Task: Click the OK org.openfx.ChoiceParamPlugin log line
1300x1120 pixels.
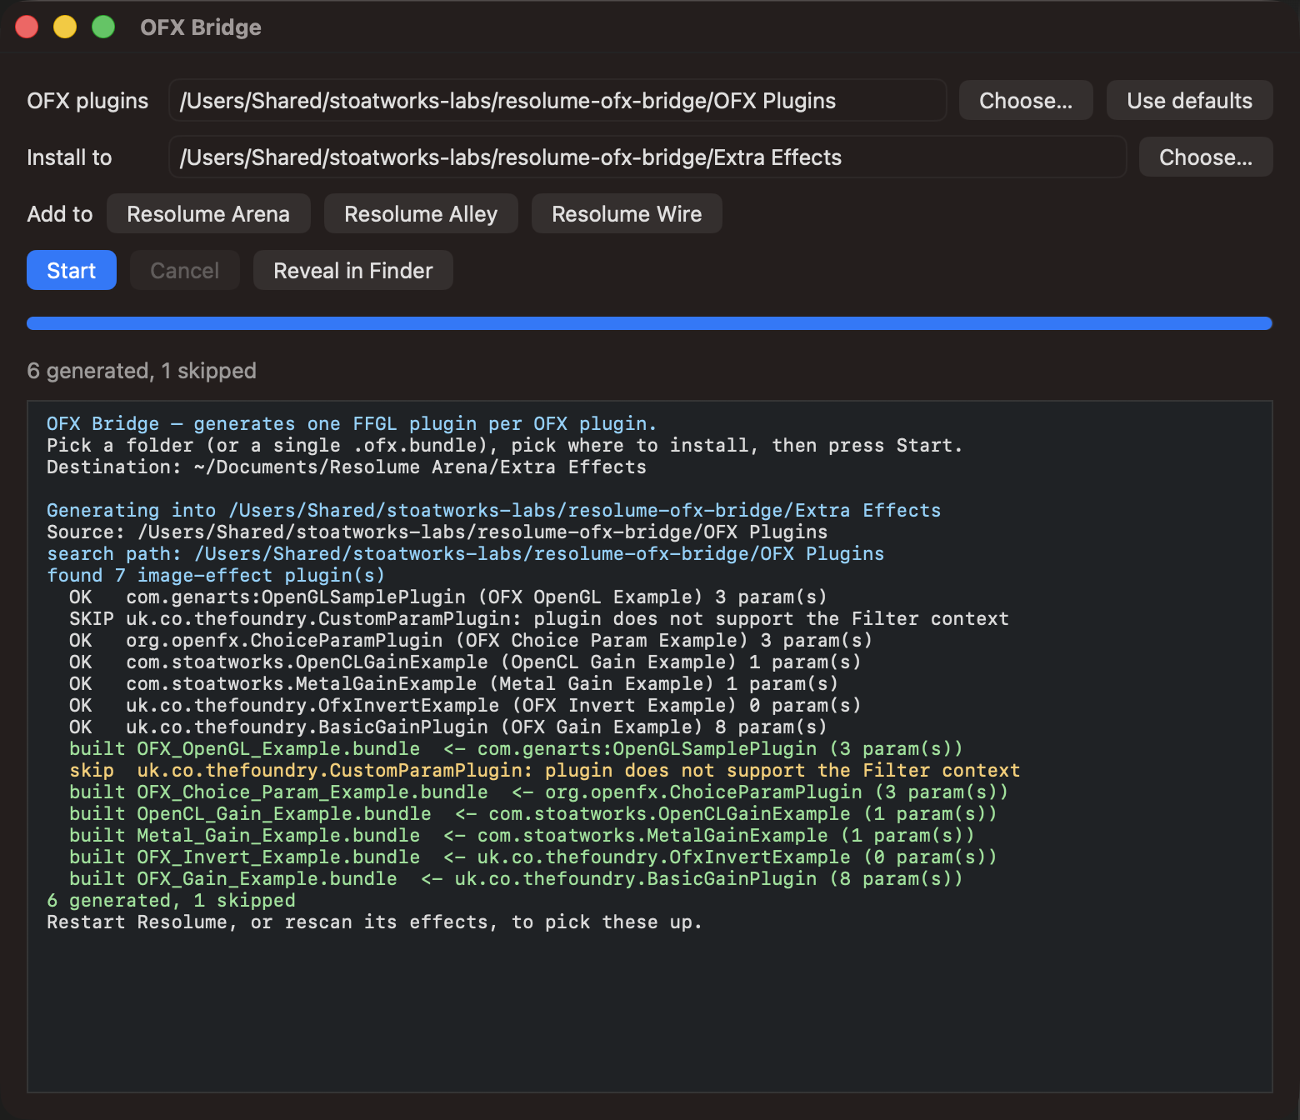Action: pos(470,640)
